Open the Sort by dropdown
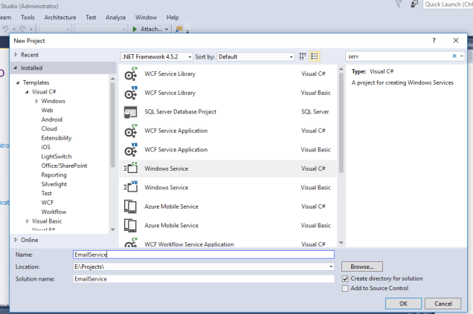The height and width of the screenshot is (314, 473). click(256, 56)
